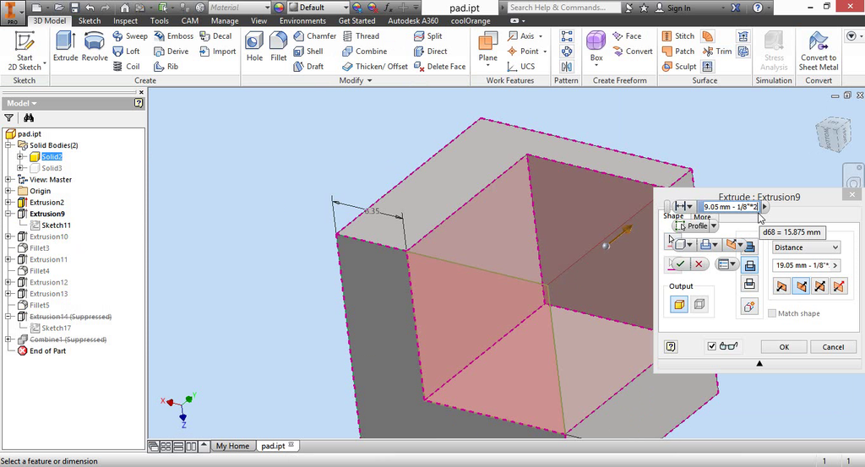Viewport: 865px width, 467px height.
Task: Switch to the Sketch ribbon tab
Action: (x=90, y=21)
